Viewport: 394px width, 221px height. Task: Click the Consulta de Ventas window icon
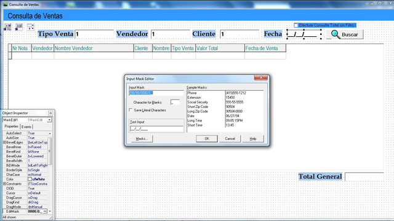point(6,4)
